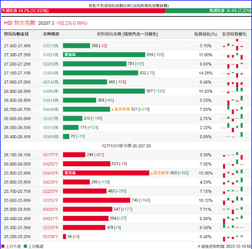This screenshot has height=249, width=252.
Task: Open bull certificate 52252牛 link
Action: [51, 200]
